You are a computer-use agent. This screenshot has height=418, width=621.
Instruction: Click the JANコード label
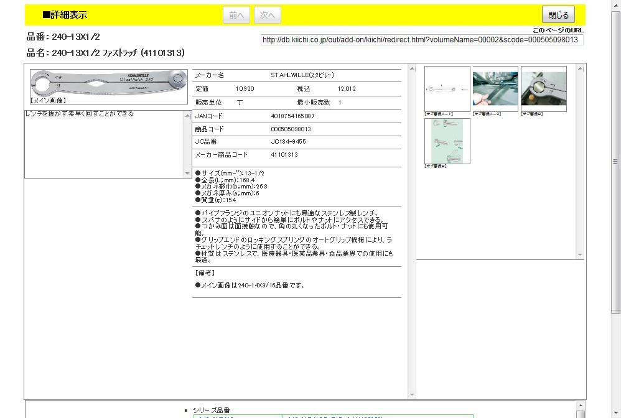209,116
